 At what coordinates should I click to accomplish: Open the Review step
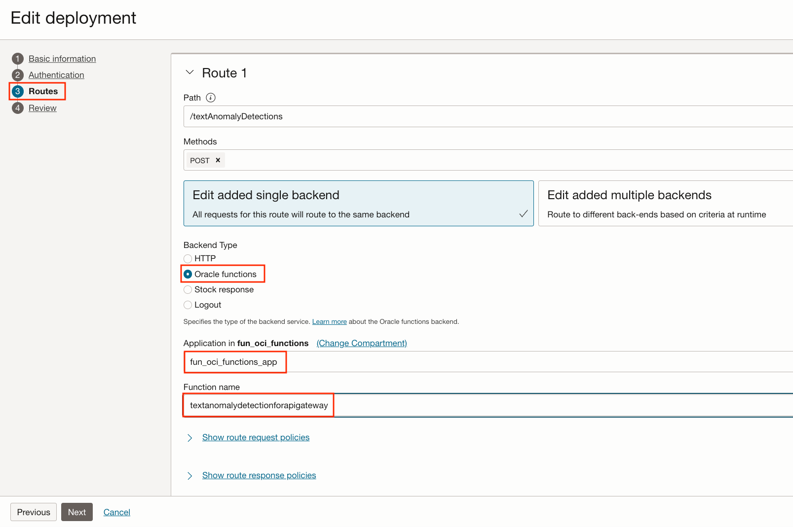42,108
